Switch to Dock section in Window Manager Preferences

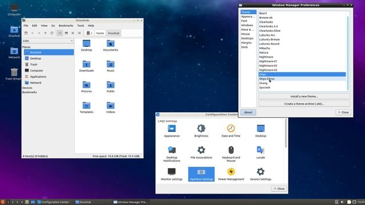click(249, 47)
